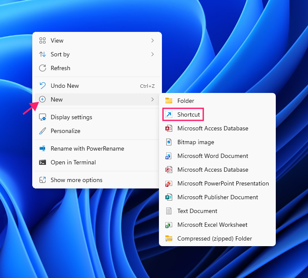The width and height of the screenshot is (308, 278).
Task: Choose Undo New in the menu
Action: (x=97, y=86)
